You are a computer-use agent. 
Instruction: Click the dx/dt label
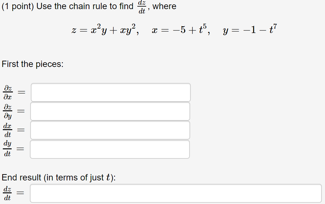8,130
